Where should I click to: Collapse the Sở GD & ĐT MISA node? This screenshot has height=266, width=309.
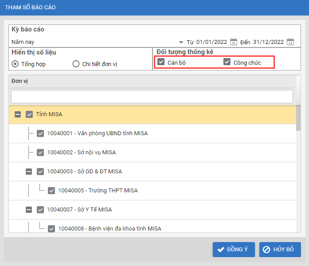click(29, 172)
